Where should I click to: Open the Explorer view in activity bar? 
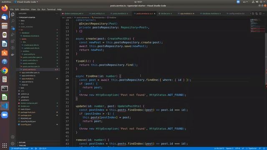click(x=13, y=15)
